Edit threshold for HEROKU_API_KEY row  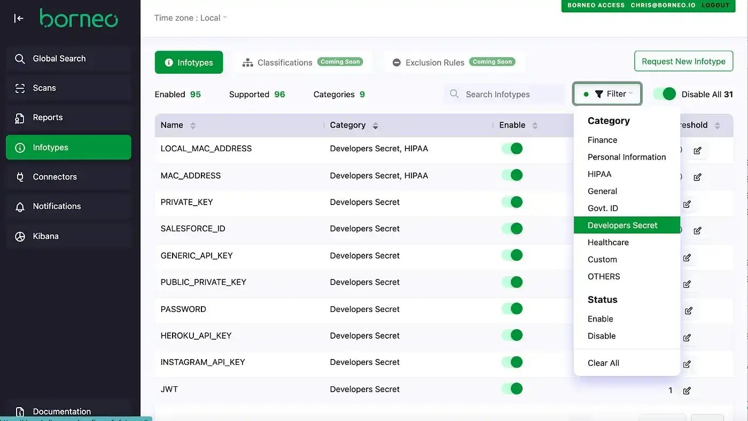(x=687, y=338)
